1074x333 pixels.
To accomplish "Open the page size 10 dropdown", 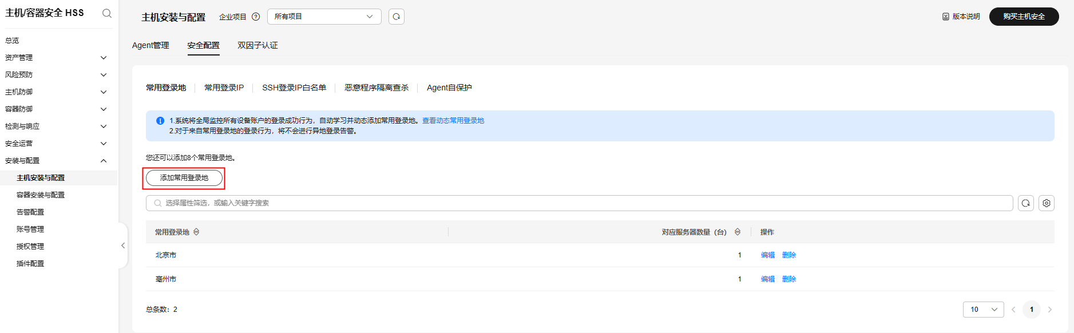I will coord(984,310).
